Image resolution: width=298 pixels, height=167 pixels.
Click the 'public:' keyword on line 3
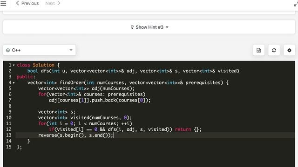point(26,77)
